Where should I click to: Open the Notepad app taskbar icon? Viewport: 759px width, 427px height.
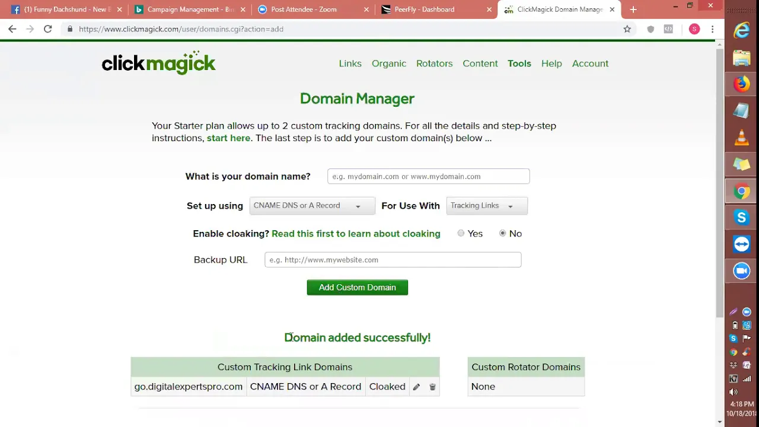[741, 111]
